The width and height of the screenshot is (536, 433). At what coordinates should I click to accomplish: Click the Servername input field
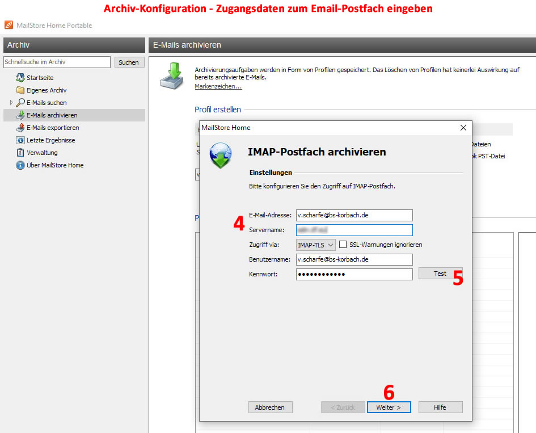pyautogui.click(x=354, y=230)
